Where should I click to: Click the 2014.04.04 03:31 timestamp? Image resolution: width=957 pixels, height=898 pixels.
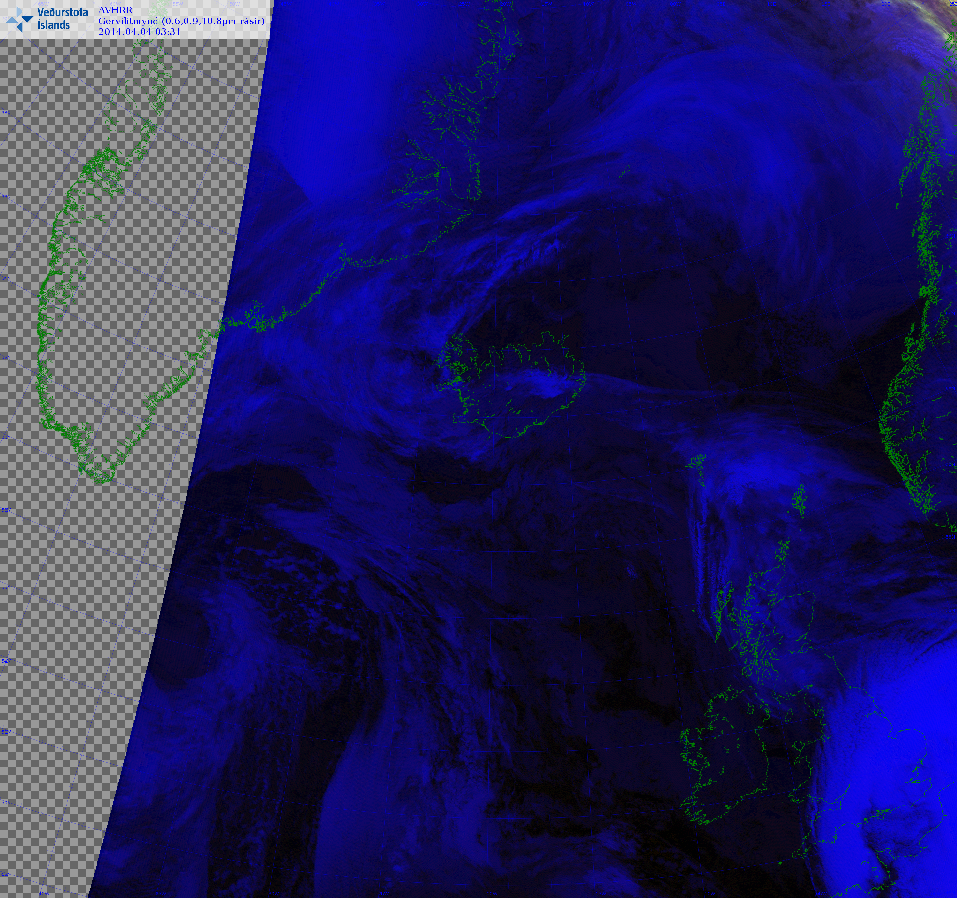(140, 32)
